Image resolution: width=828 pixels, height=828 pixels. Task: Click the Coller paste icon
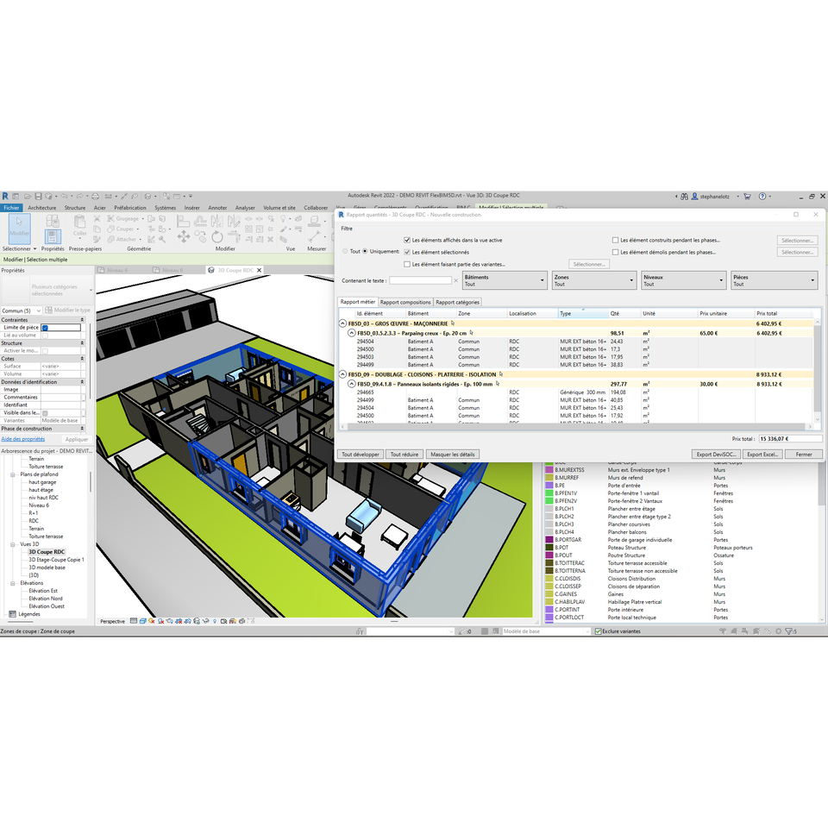[79, 225]
